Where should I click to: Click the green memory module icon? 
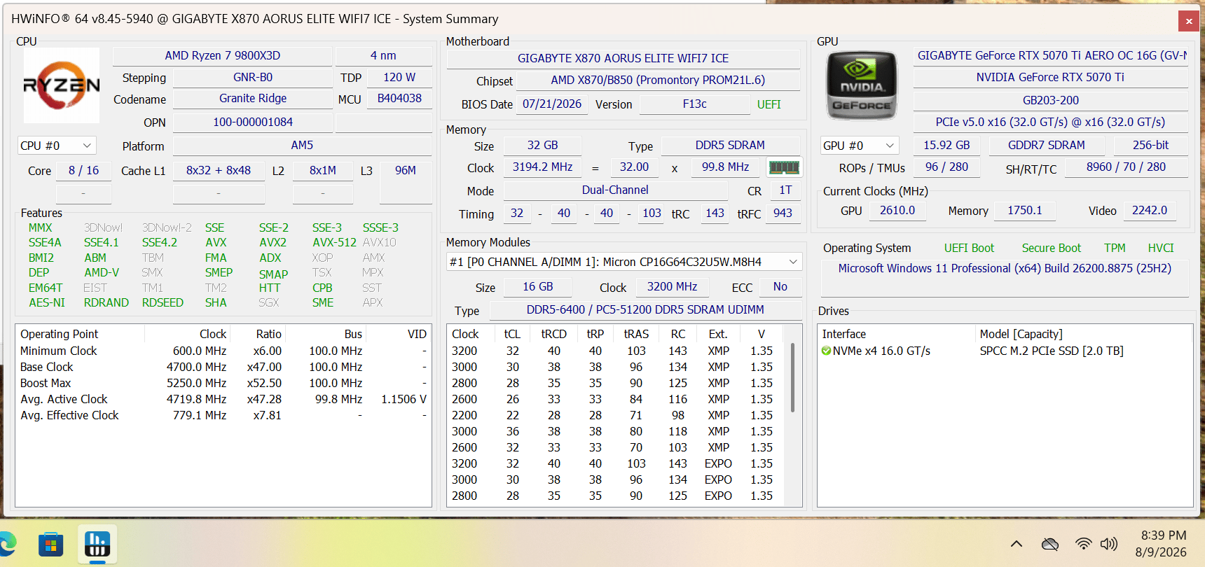[x=784, y=167]
